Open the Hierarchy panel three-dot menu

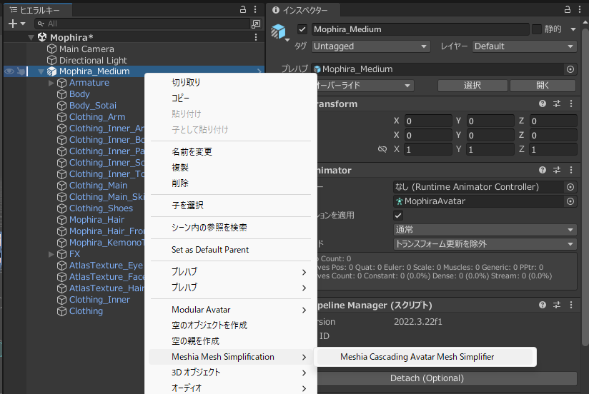255,9
